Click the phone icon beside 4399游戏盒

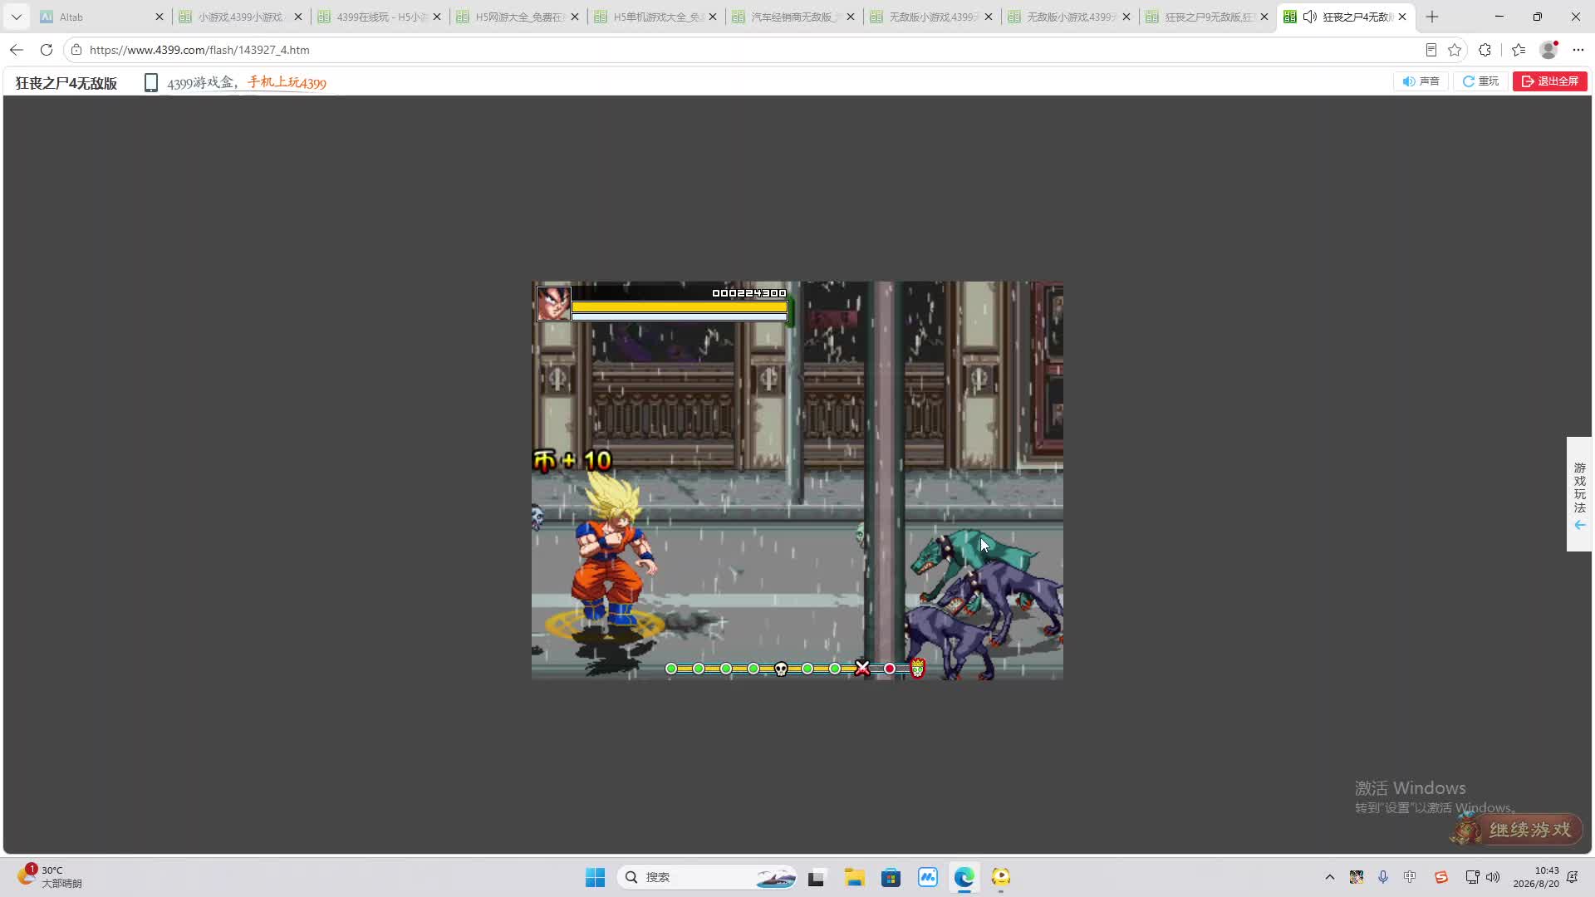pos(150,82)
